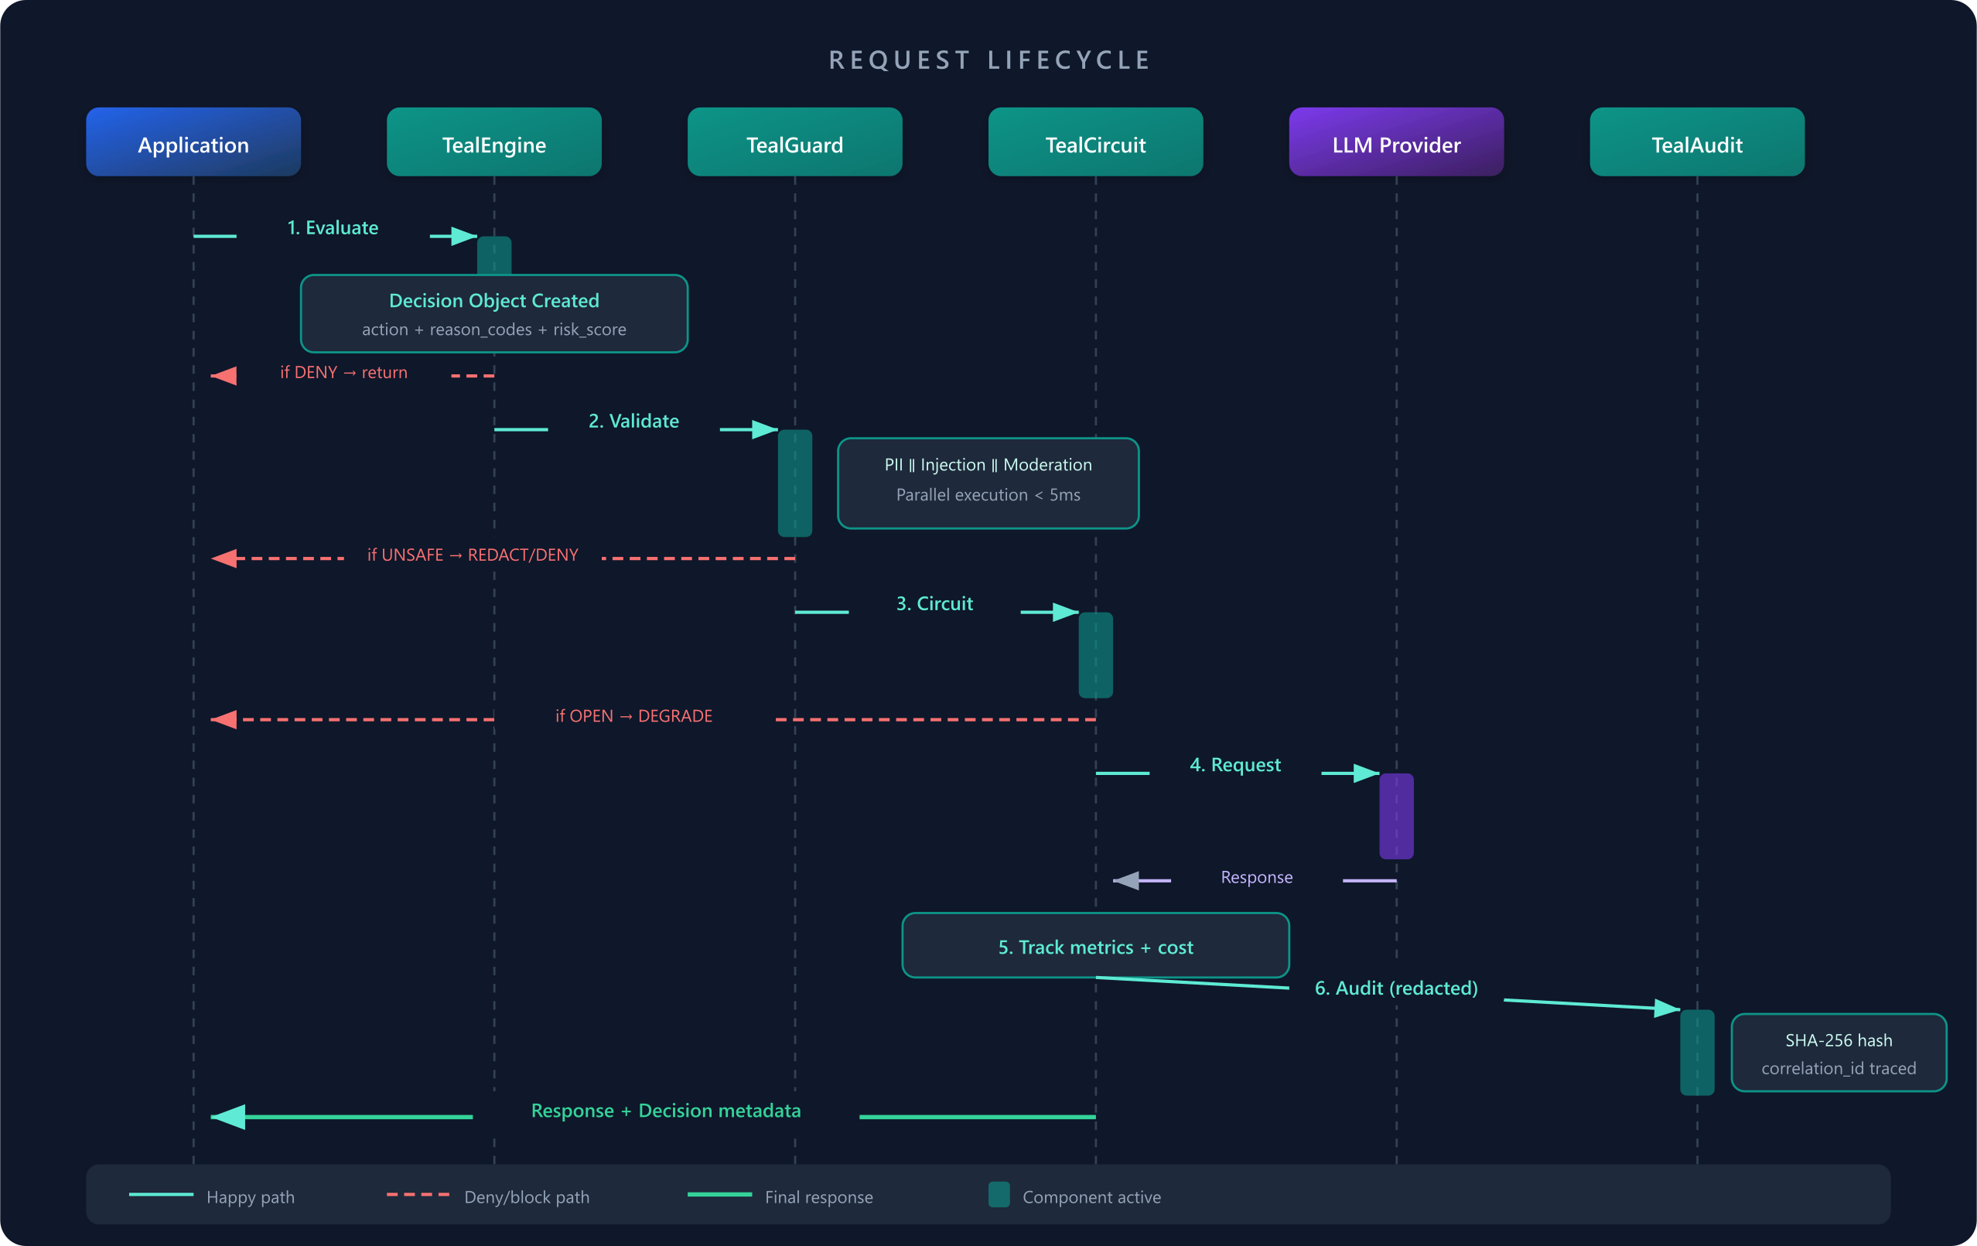Screen dimensions: 1977x1246
Task: Click the 'Happy path' legend entry
Action: tap(212, 1197)
